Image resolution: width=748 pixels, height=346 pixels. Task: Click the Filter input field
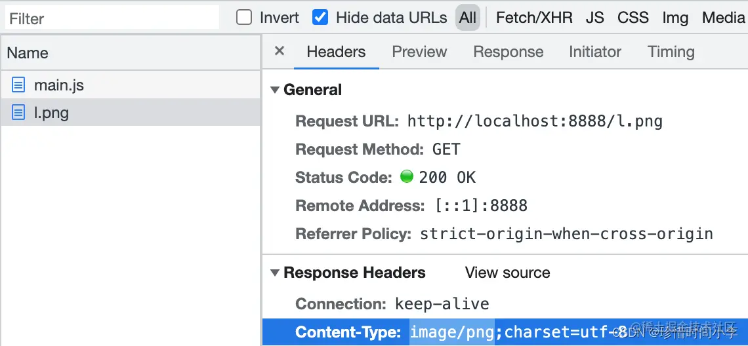click(x=112, y=18)
